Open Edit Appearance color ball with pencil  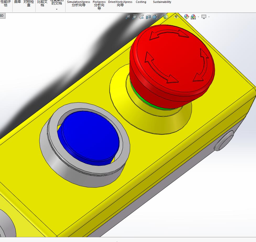tap(187, 17)
